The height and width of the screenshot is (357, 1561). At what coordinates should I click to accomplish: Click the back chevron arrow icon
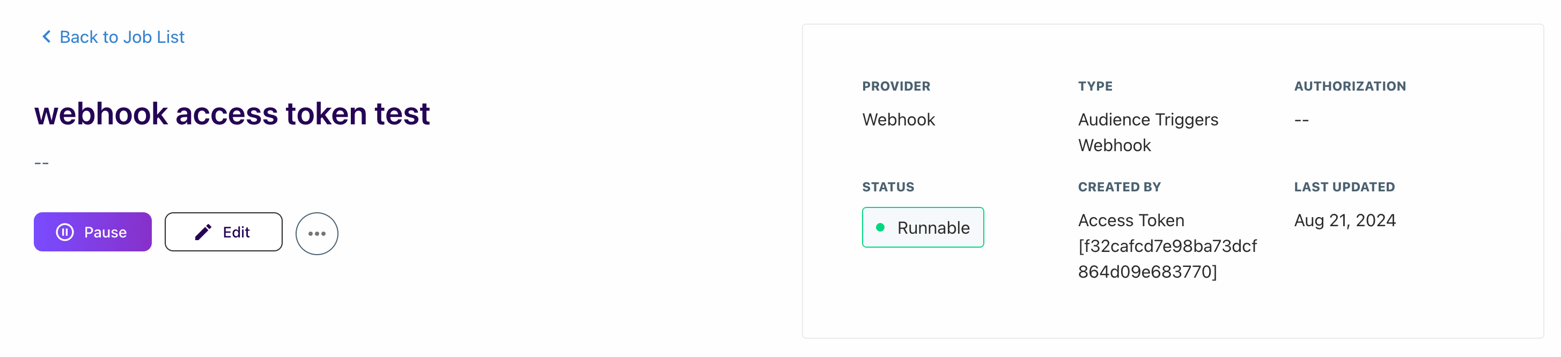(46, 37)
